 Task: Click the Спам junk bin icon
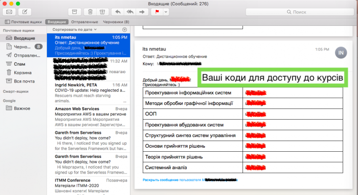tap(9, 64)
